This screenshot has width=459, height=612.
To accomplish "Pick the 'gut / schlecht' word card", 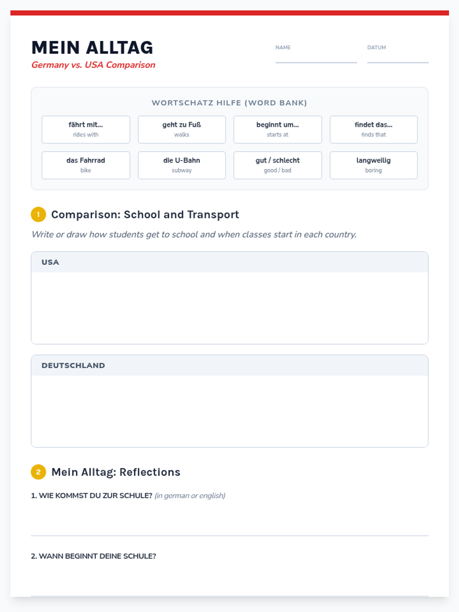I will pyautogui.click(x=278, y=165).
